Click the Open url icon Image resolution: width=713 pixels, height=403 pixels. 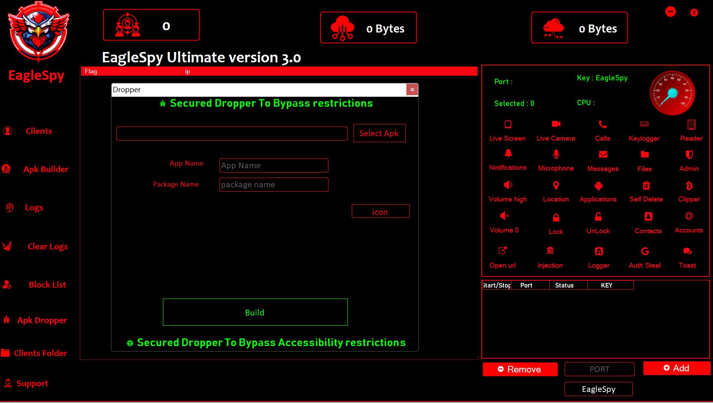502,250
